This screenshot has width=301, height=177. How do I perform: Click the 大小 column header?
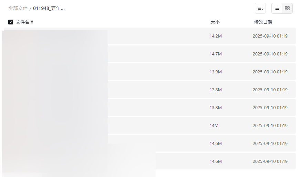[x=215, y=22]
